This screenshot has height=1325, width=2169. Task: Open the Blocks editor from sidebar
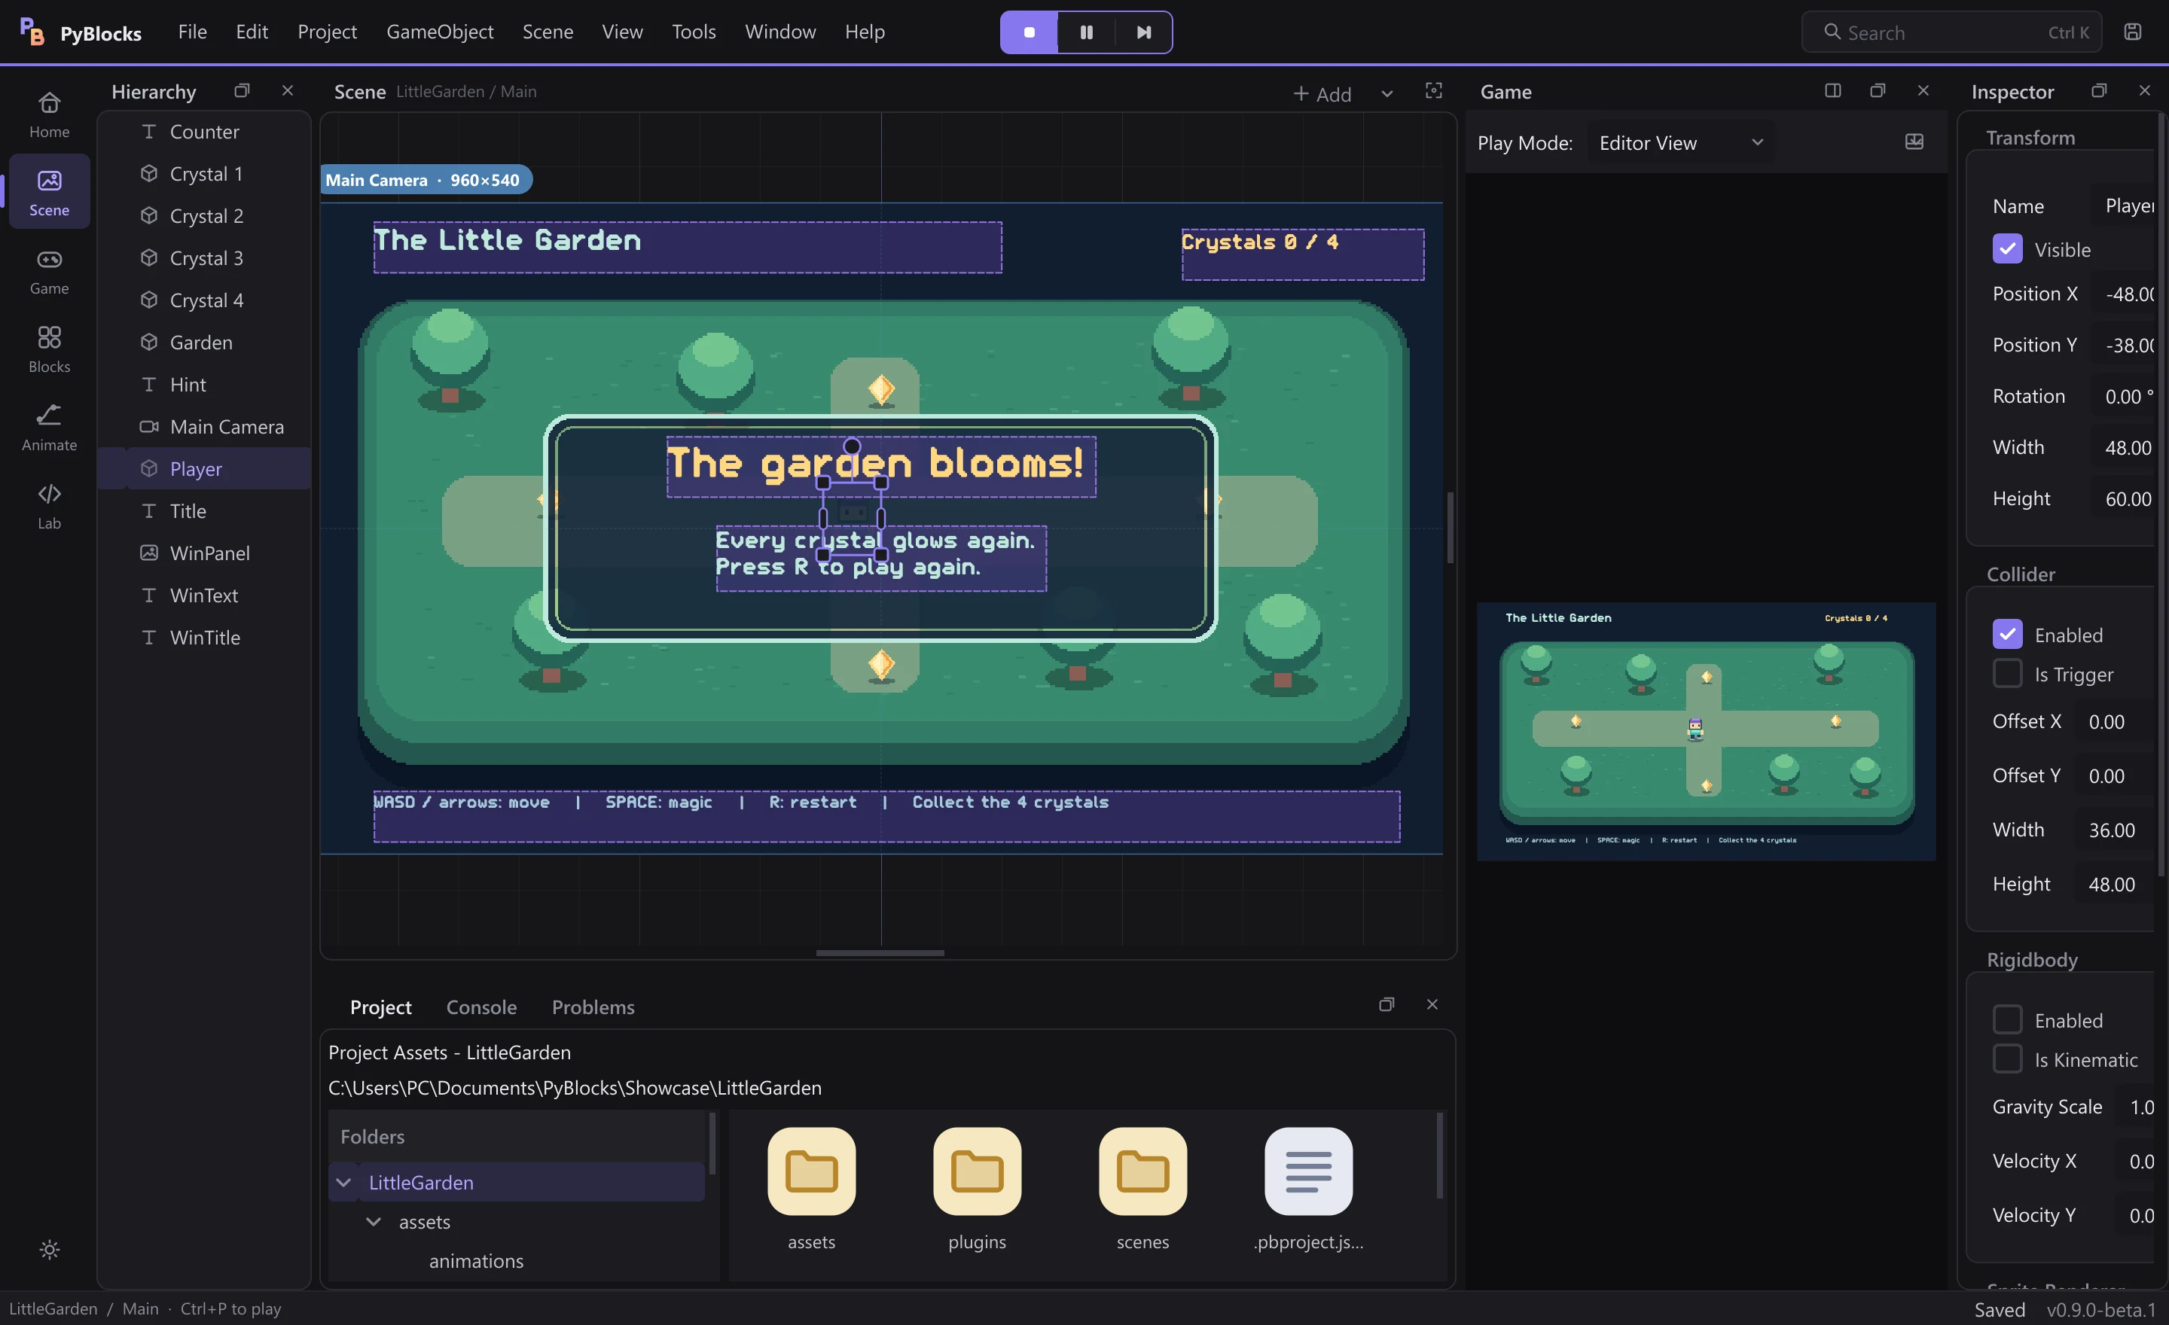pos(49,349)
